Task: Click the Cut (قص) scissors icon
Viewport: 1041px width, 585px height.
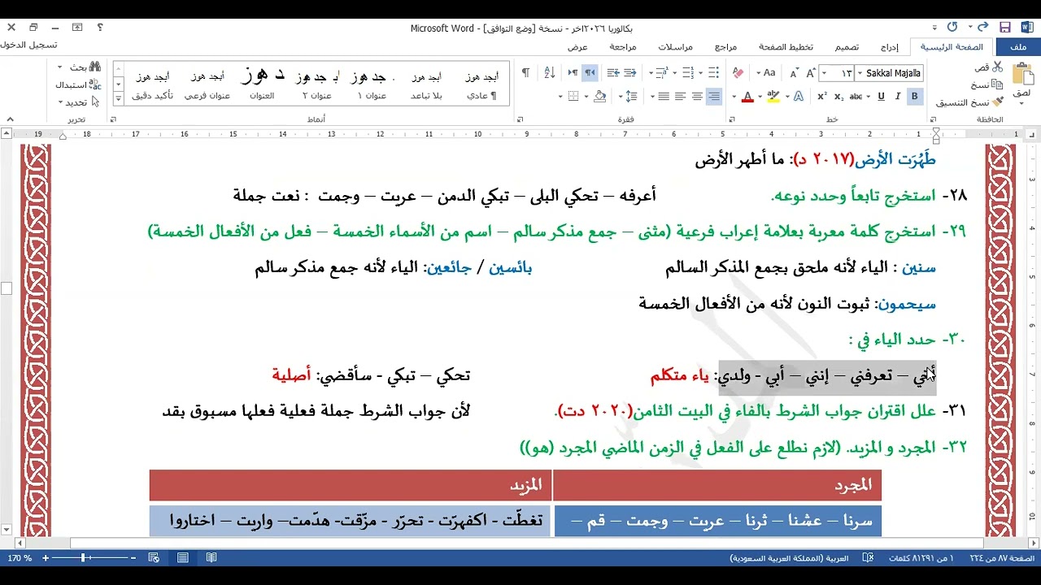Action: coord(997,67)
